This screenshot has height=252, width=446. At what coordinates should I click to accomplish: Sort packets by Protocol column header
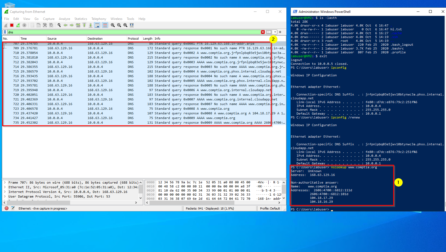(134, 39)
